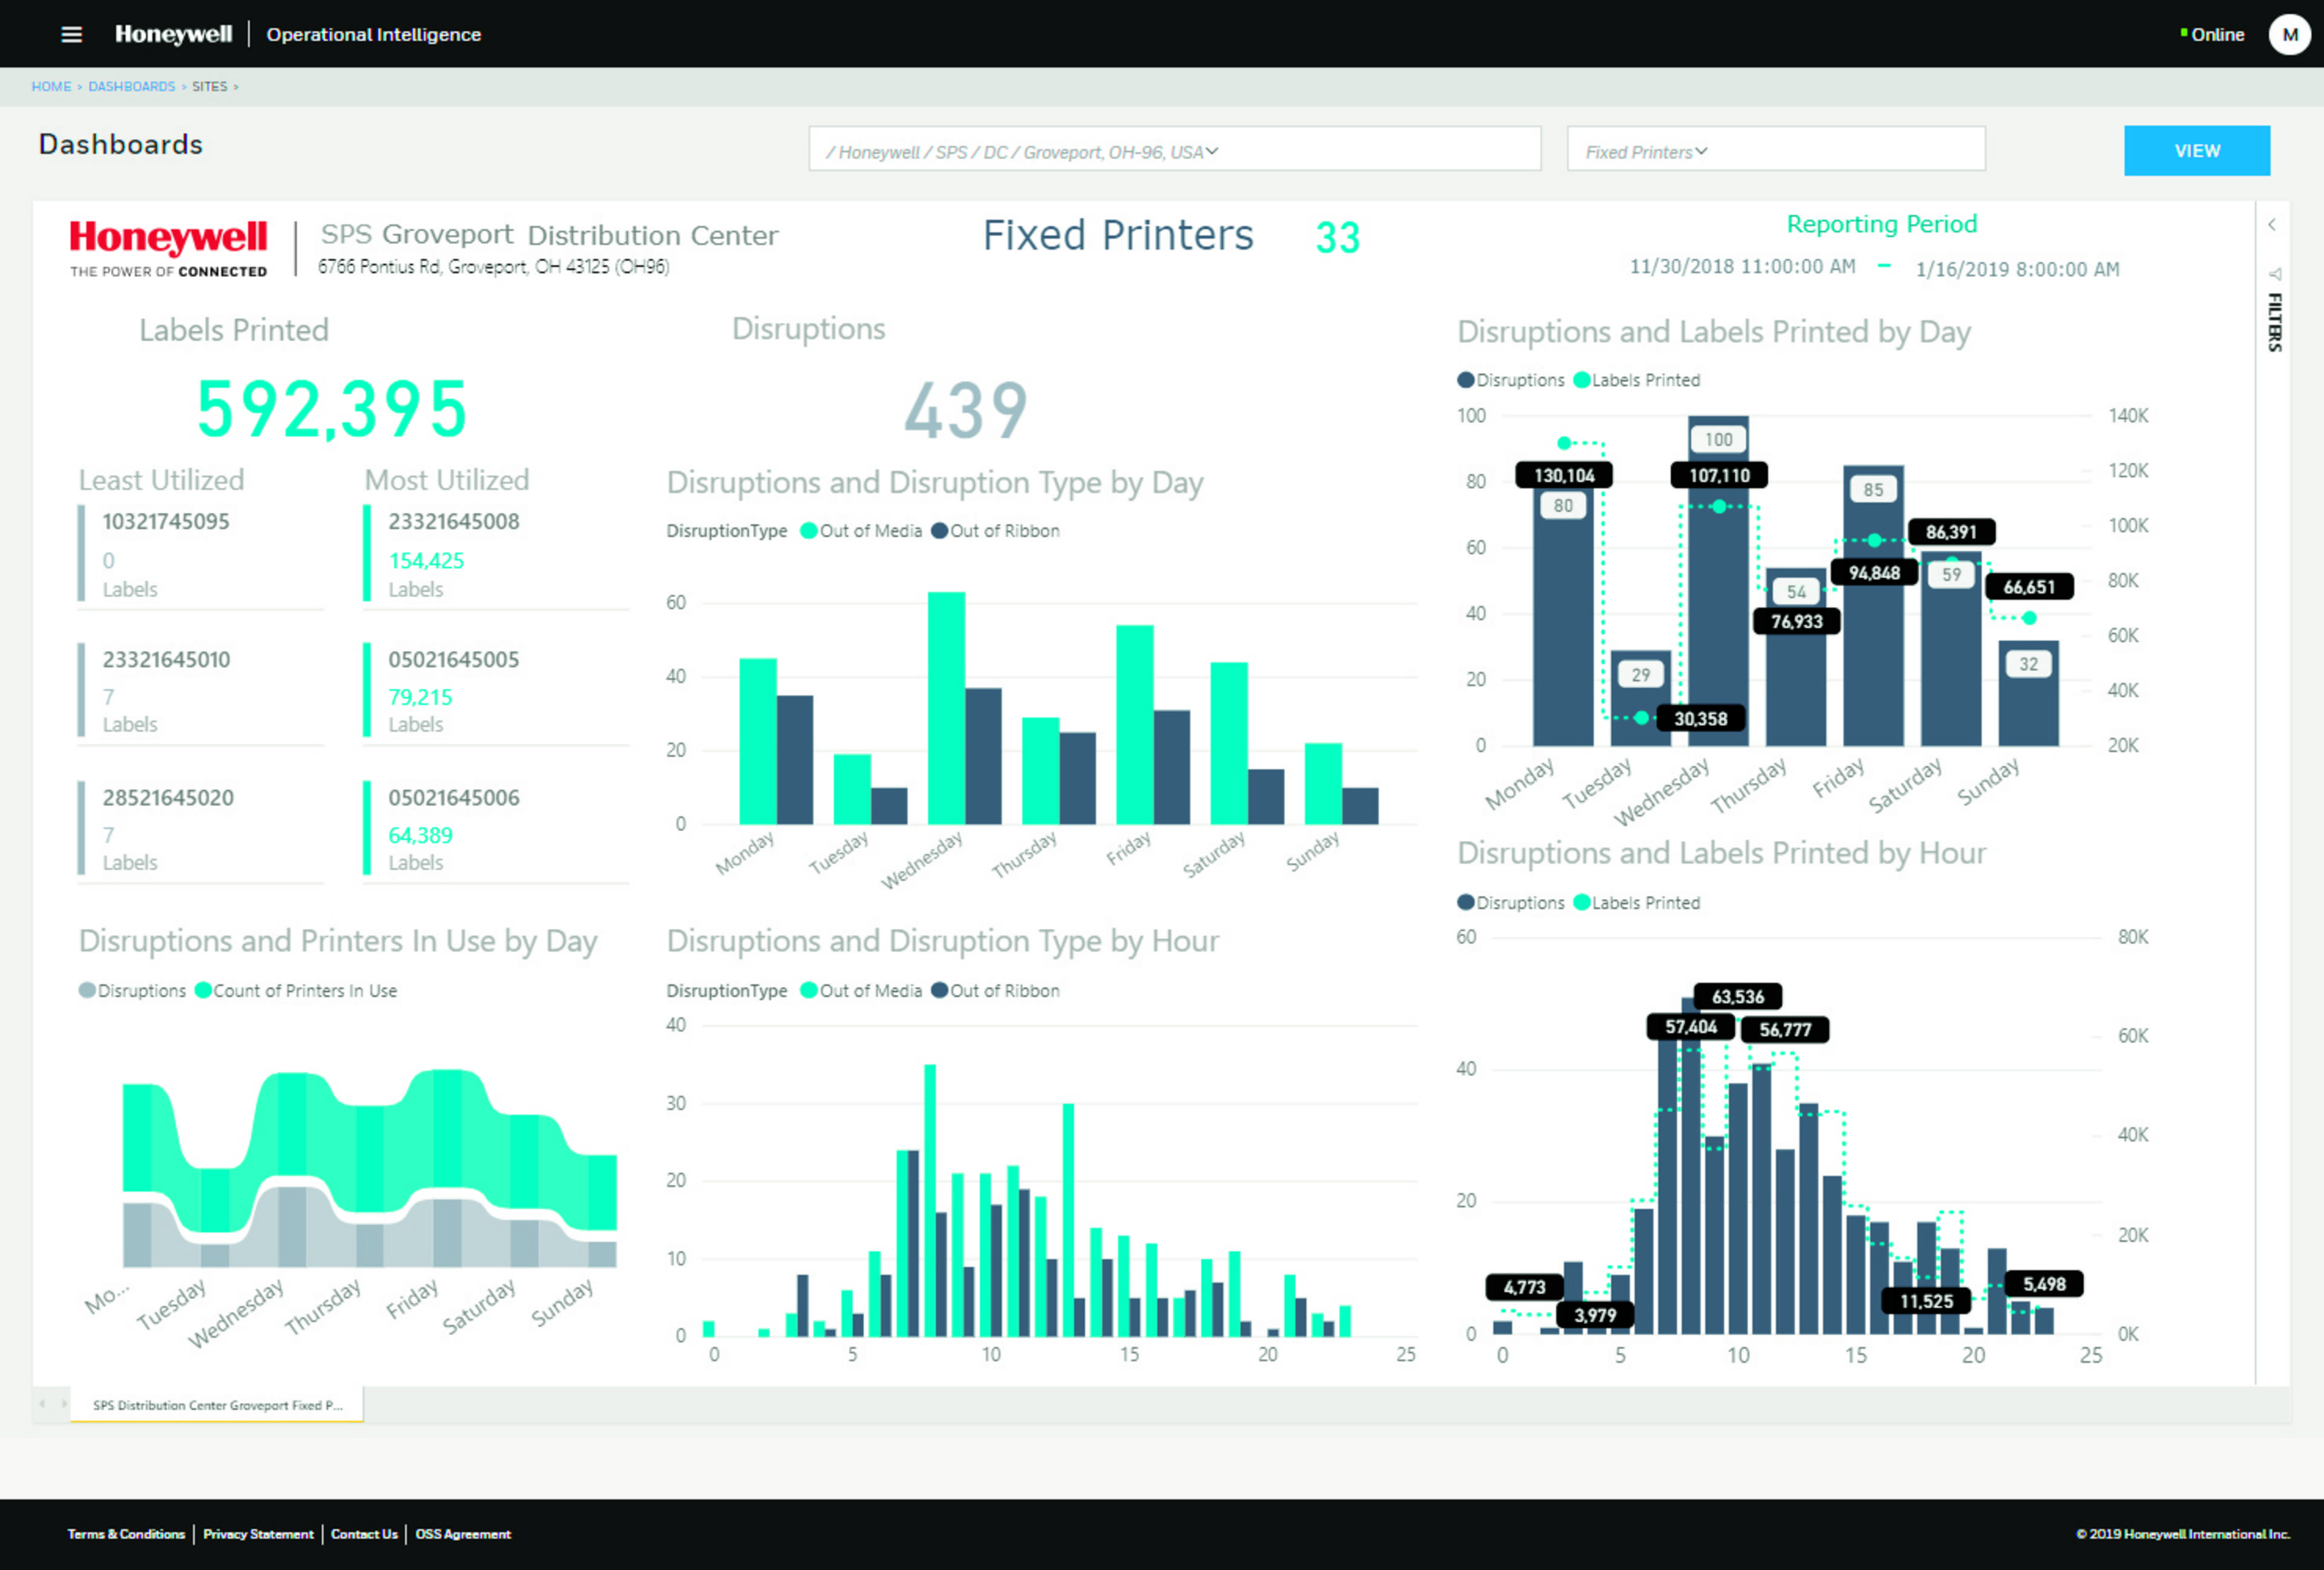
Task: Click the next report page arrow
Action: 64,1404
